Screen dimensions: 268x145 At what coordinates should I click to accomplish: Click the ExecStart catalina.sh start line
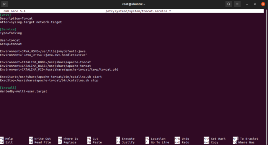[x=51, y=77]
